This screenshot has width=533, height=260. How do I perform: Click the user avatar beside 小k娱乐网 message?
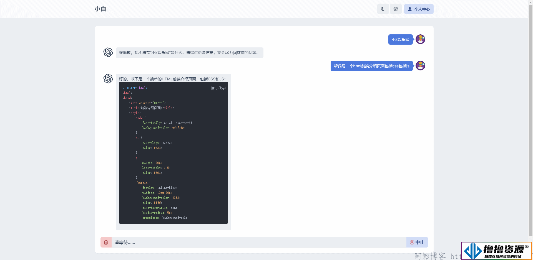pos(420,39)
